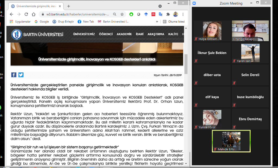Open the Chrome profile avatar
The height and width of the screenshot is (168, 278).
pyautogui.click(x=175, y=14)
